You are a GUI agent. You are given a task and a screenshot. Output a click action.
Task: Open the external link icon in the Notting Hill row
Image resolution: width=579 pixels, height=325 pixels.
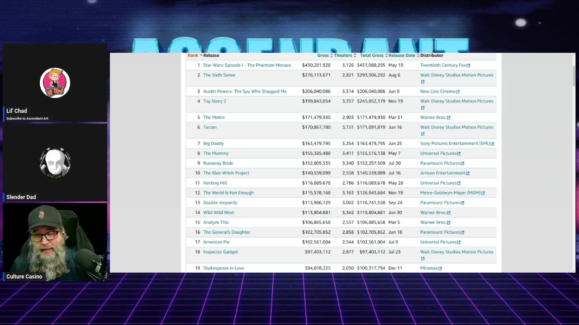(459, 183)
